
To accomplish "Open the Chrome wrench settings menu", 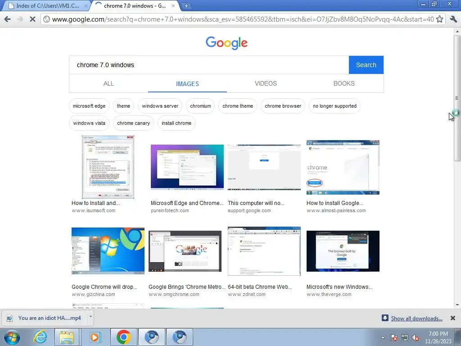I will pyautogui.click(x=453, y=19).
